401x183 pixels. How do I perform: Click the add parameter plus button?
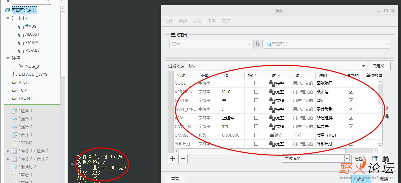[x=172, y=159]
